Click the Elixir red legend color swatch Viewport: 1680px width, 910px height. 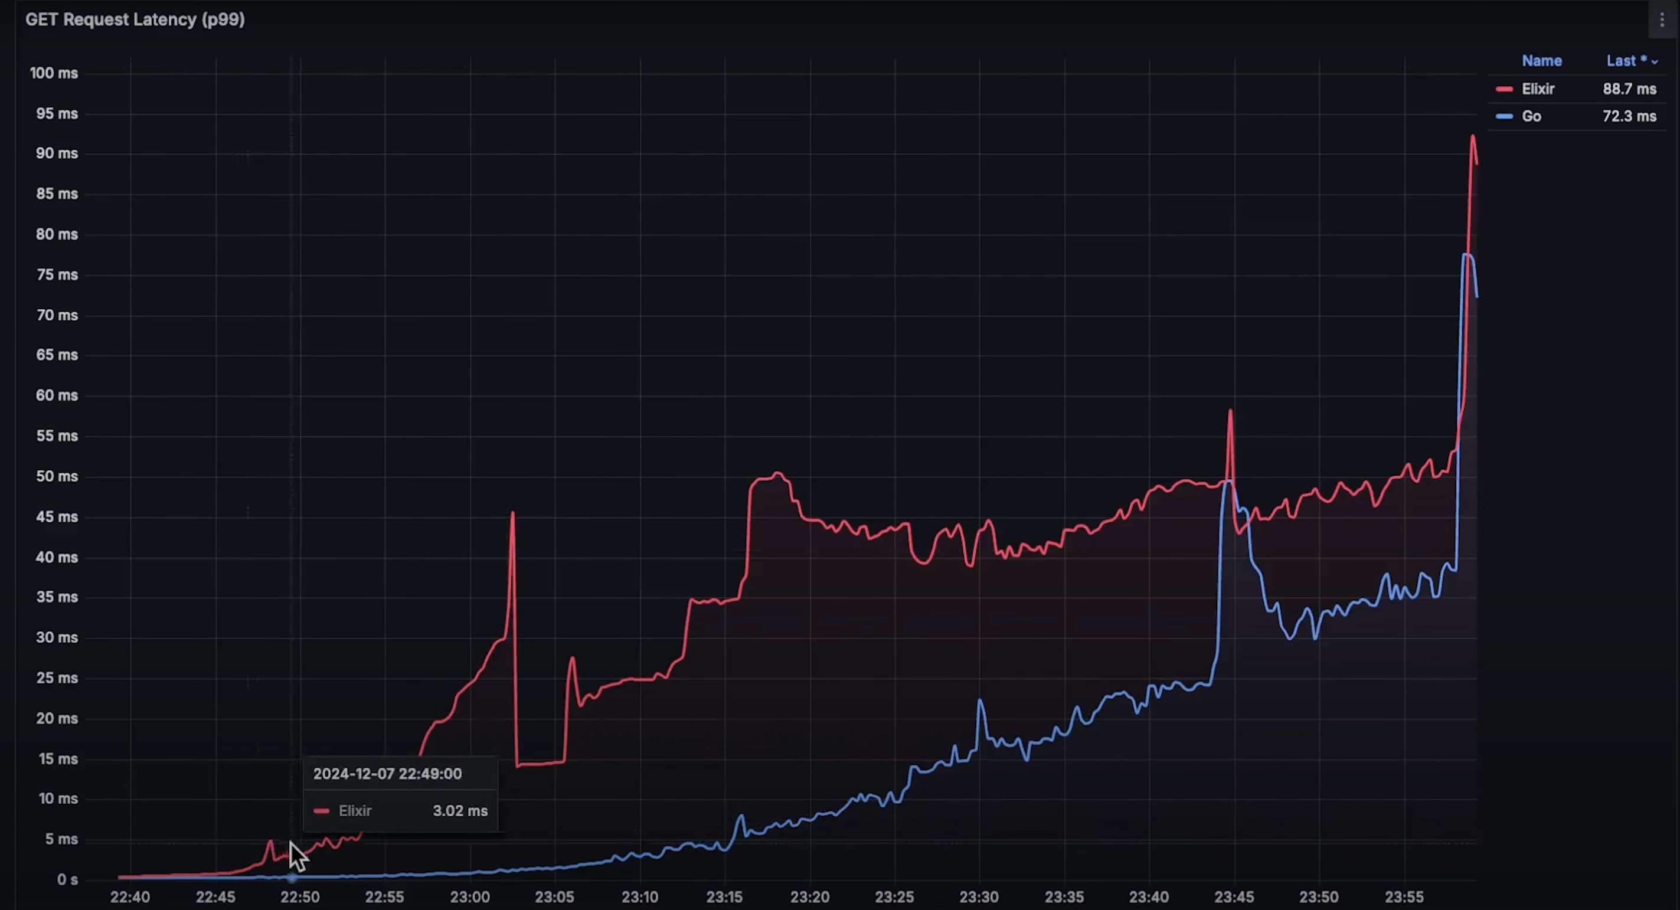pos(1504,89)
